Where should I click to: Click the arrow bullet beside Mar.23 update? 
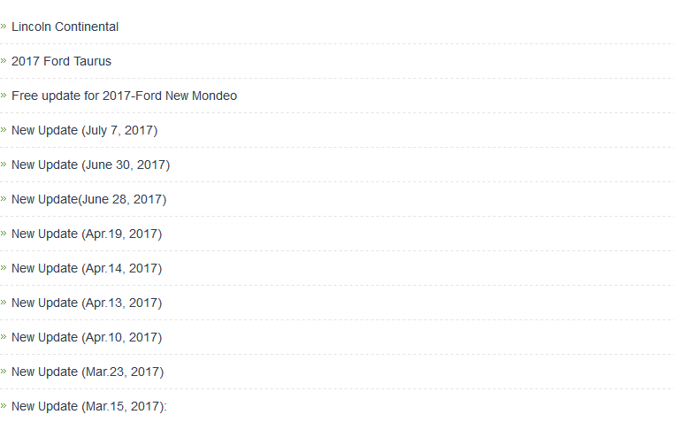(4, 371)
